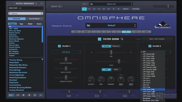Click the Cutoff Offset slider
The width and height of the screenshot is (182, 102).
[x=66, y=59]
